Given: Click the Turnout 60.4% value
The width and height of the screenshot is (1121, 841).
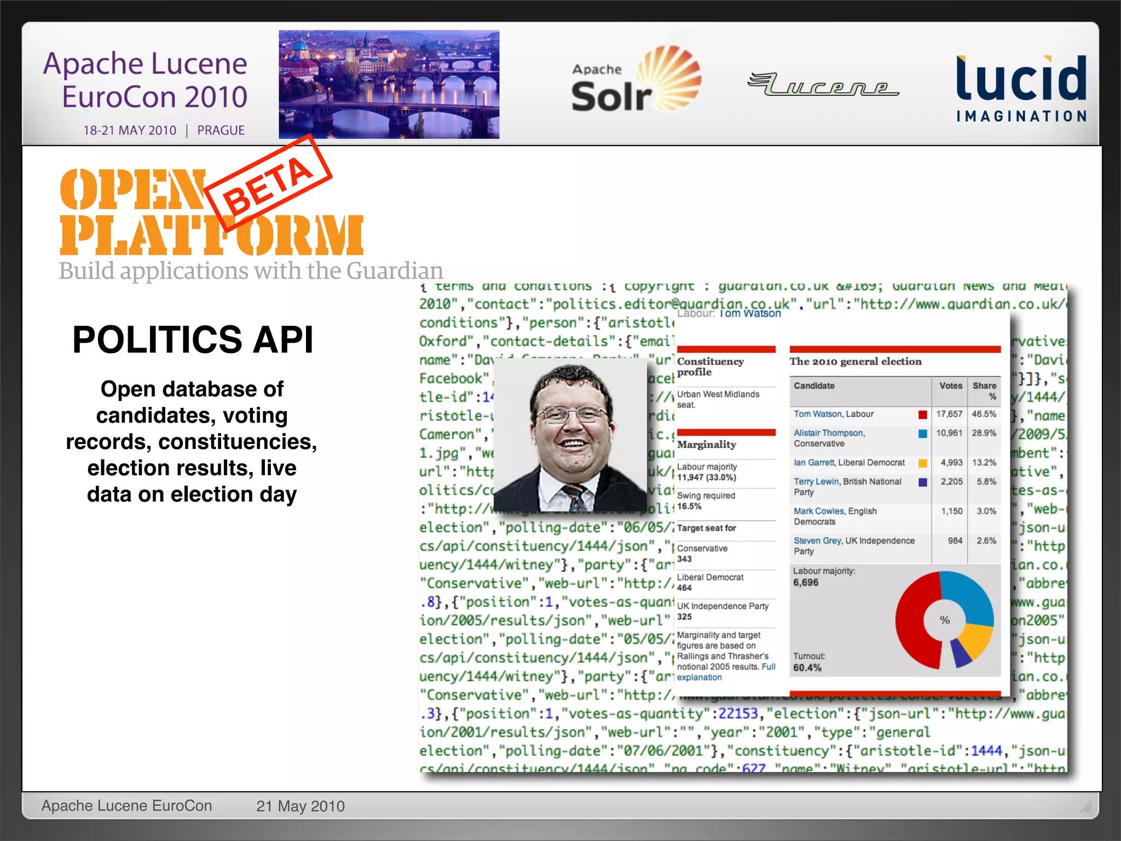Looking at the screenshot, I should point(807,668).
